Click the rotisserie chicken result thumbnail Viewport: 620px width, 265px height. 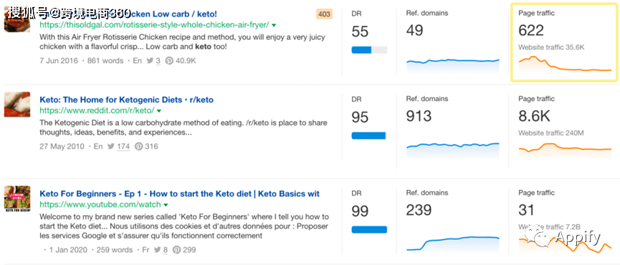(17, 21)
